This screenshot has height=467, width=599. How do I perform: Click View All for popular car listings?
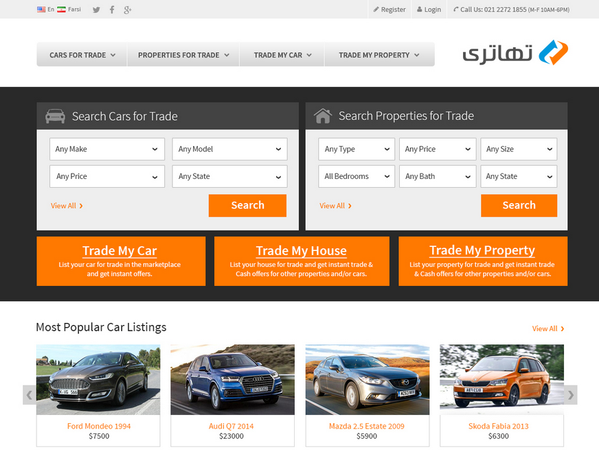[548, 328]
